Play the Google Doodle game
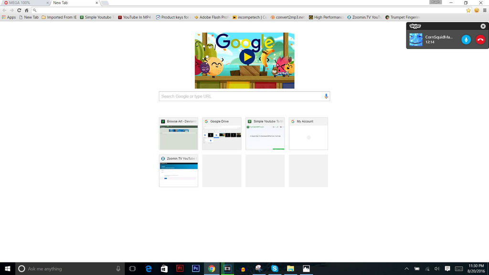489x275 pixels. pyautogui.click(x=247, y=57)
